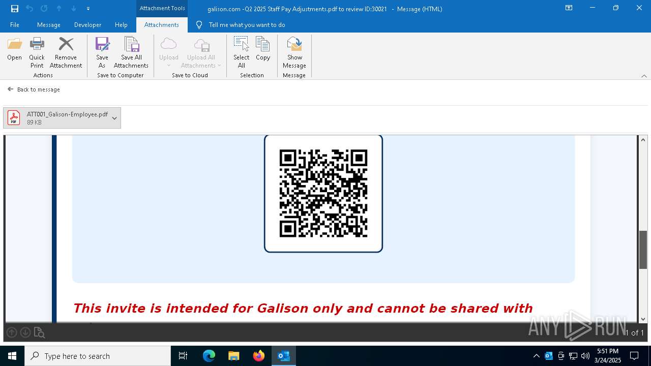Quick Print the attachment

[37, 52]
